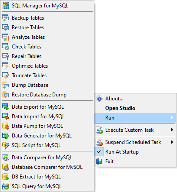Click the Execute Custom Task label
The width and height of the screenshot is (177, 192).
pyautogui.click(x=130, y=130)
